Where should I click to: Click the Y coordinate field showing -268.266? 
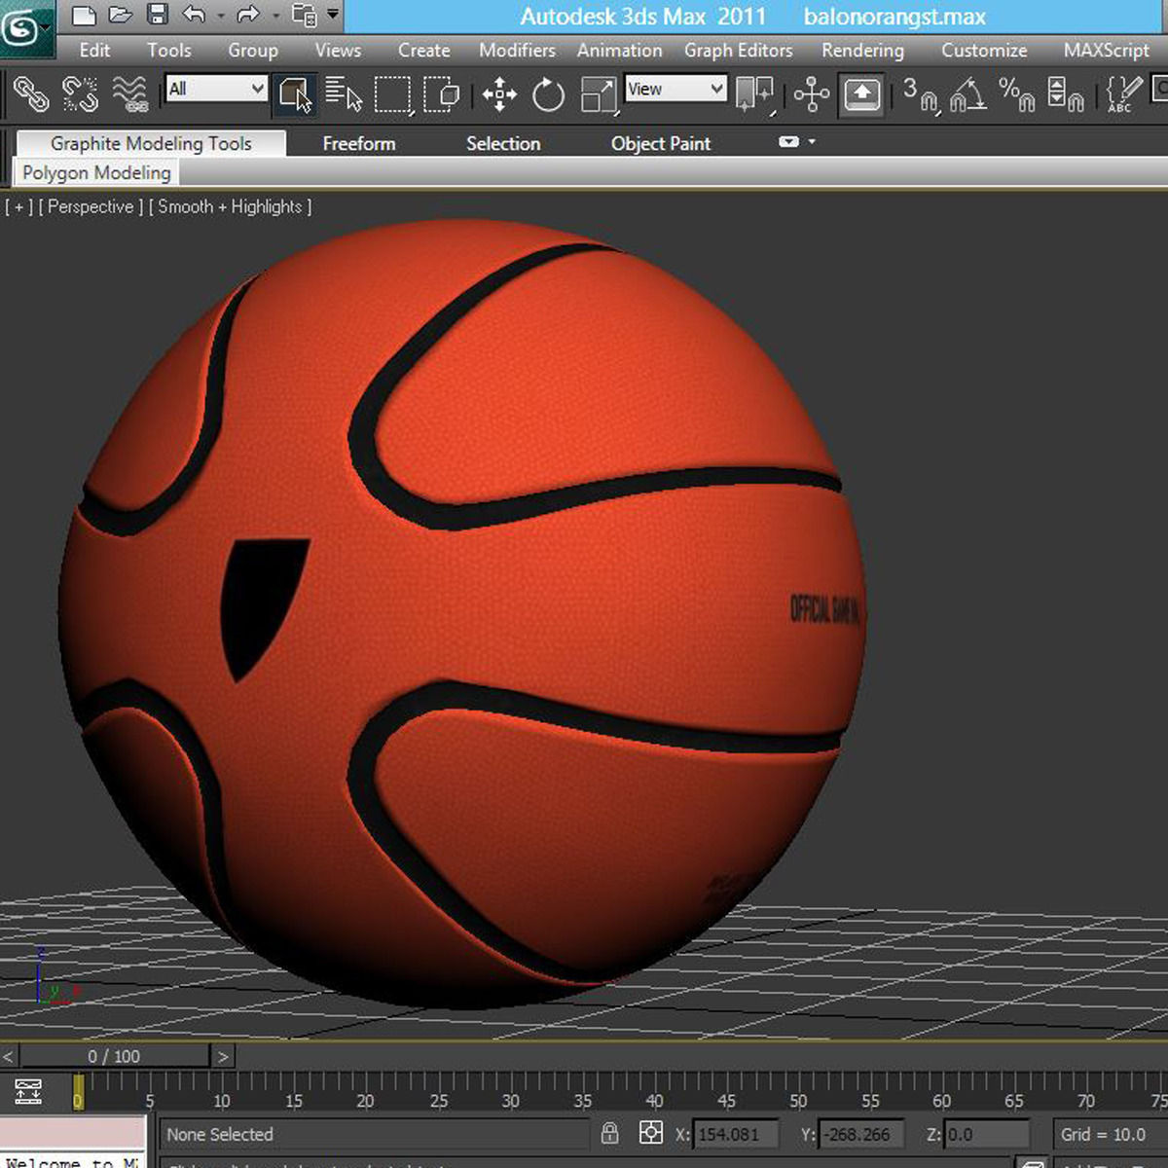[861, 1134]
